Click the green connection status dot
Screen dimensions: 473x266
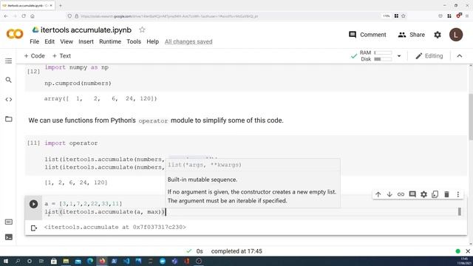(457, 251)
